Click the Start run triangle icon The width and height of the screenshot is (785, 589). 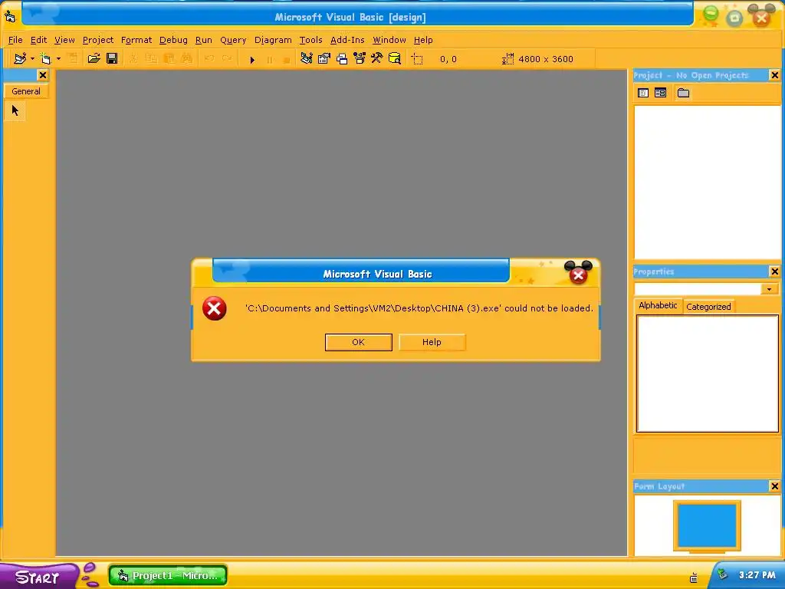click(x=252, y=60)
